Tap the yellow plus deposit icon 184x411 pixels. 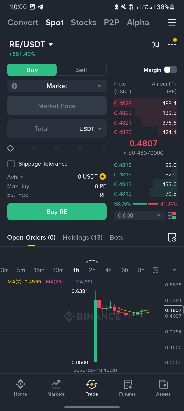point(103,176)
